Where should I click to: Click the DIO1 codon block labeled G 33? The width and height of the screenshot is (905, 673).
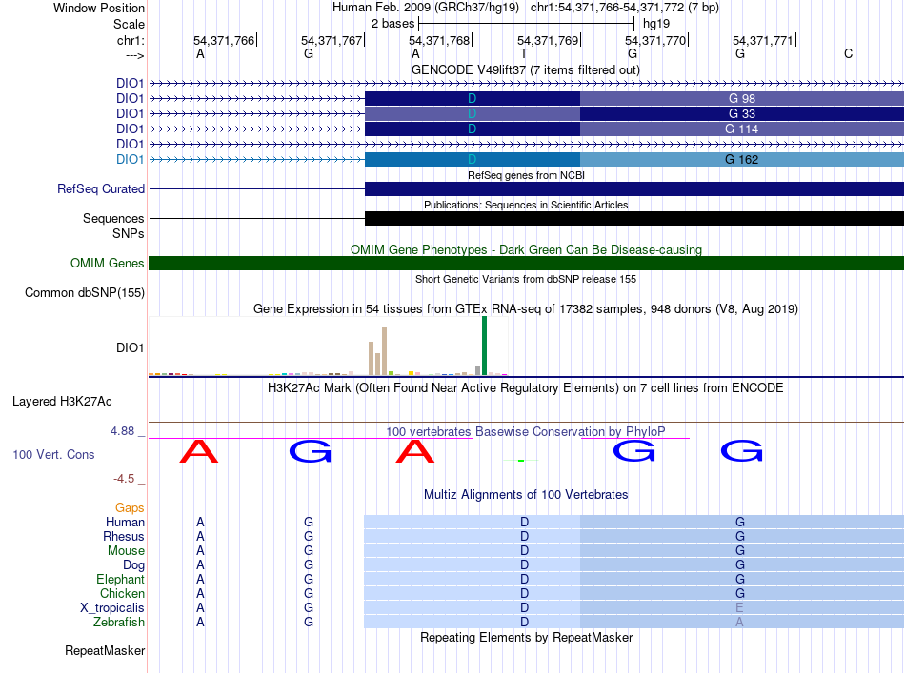click(742, 113)
